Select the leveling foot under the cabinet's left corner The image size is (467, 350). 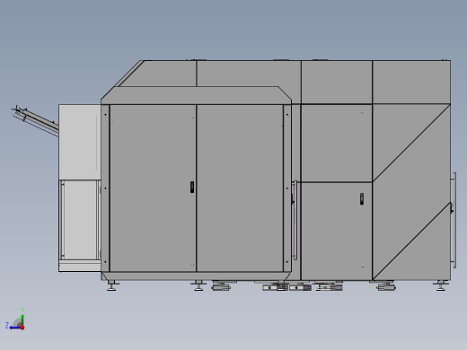point(111,285)
